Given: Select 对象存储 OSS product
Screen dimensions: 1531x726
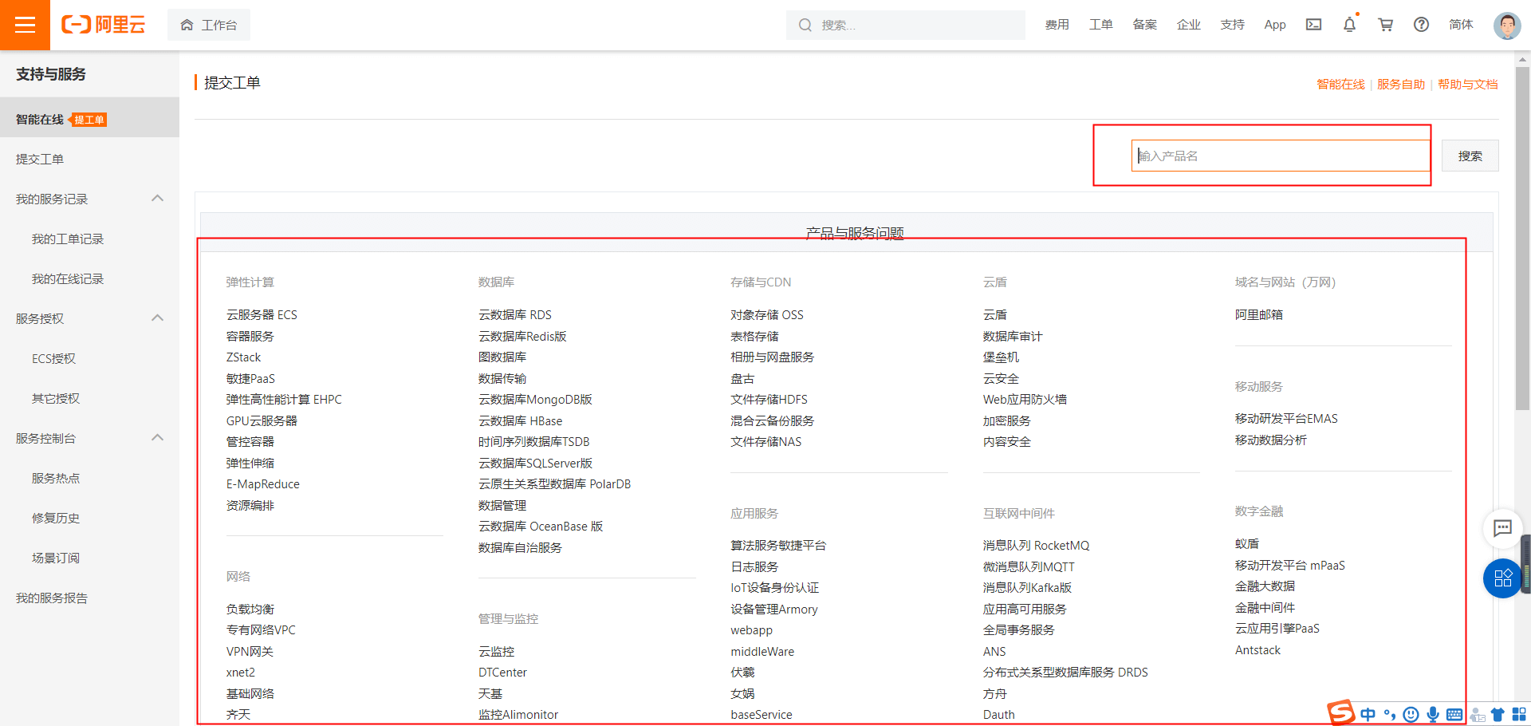Looking at the screenshot, I should [767, 315].
